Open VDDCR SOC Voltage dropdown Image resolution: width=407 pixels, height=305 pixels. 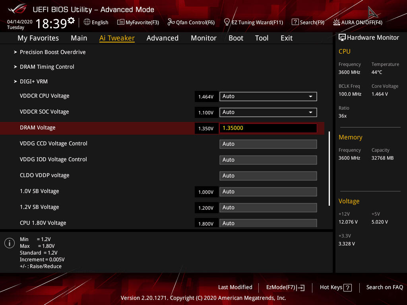point(268,112)
